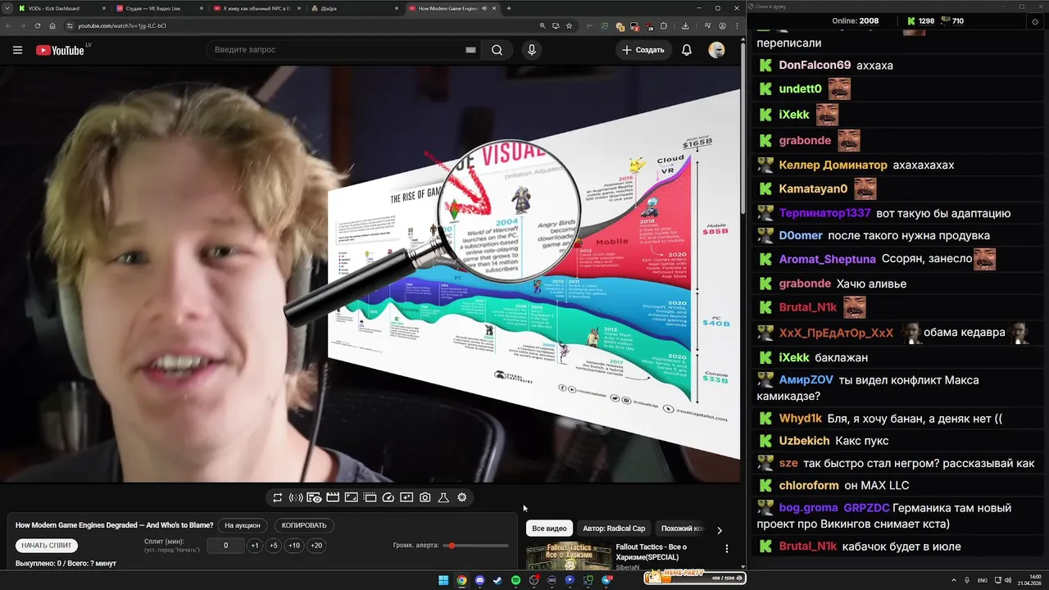Screen dimensions: 1049x590
Task: Open a new Chrome tab
Action: (509, 8)
